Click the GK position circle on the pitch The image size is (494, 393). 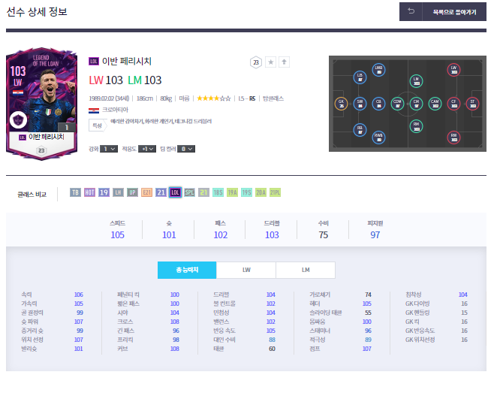click(x=341, y=104)
